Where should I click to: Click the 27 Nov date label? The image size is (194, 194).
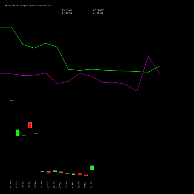pos(60,184)
